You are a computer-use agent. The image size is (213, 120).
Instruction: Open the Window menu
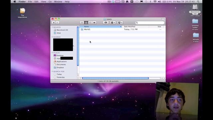[x=58, y=2]
